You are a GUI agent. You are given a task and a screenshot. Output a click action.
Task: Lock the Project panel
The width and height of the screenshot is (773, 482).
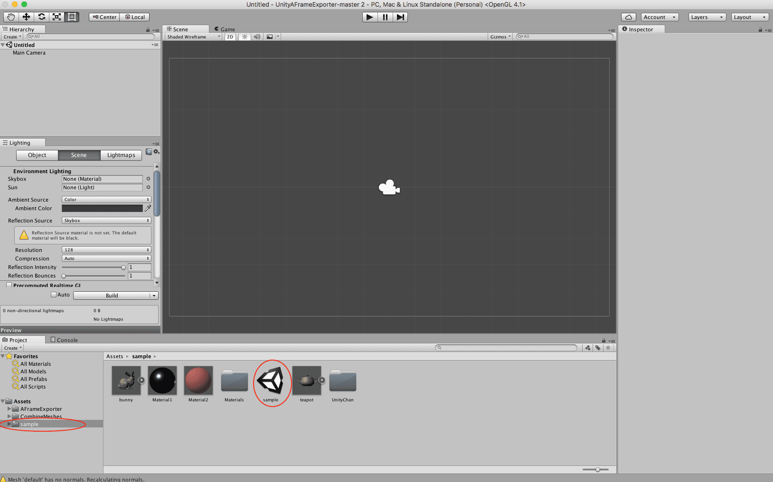click(603, 341)
